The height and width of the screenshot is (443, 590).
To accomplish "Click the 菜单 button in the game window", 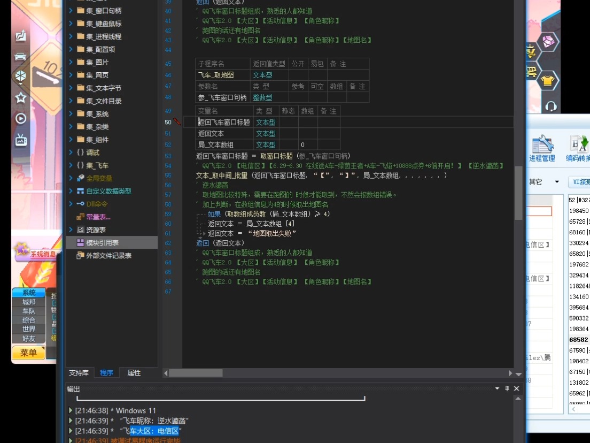I will (x=28, y=353).
